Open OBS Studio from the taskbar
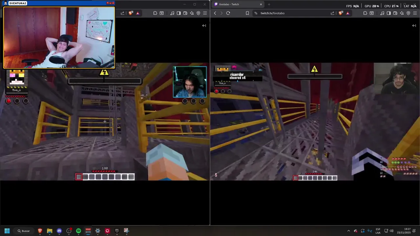The width and height of the screenshot is (420, 236). [x=69, y=231]
